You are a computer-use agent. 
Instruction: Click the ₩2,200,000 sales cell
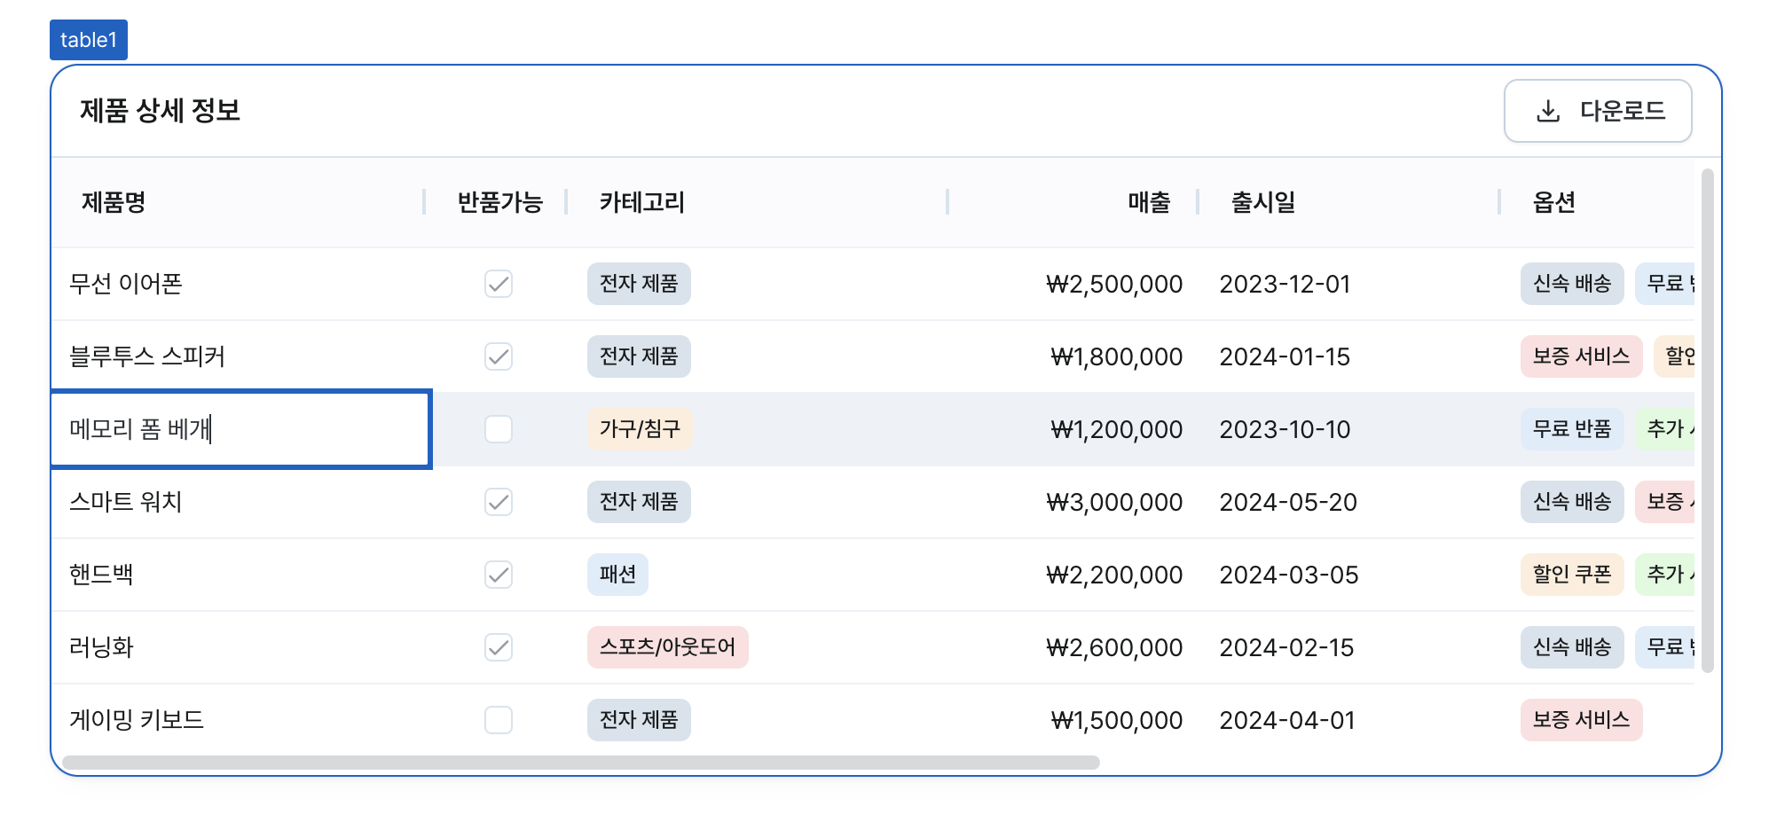click(1114, 575)
